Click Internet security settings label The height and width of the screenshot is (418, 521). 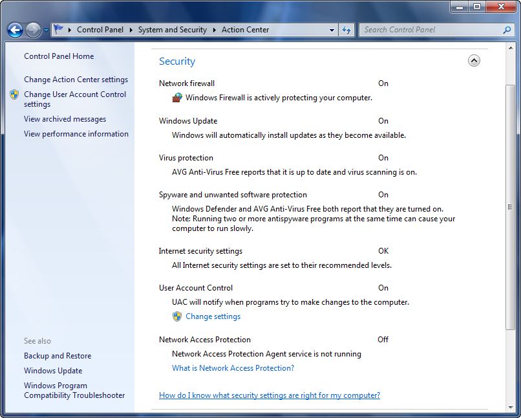tap(200, 251)
